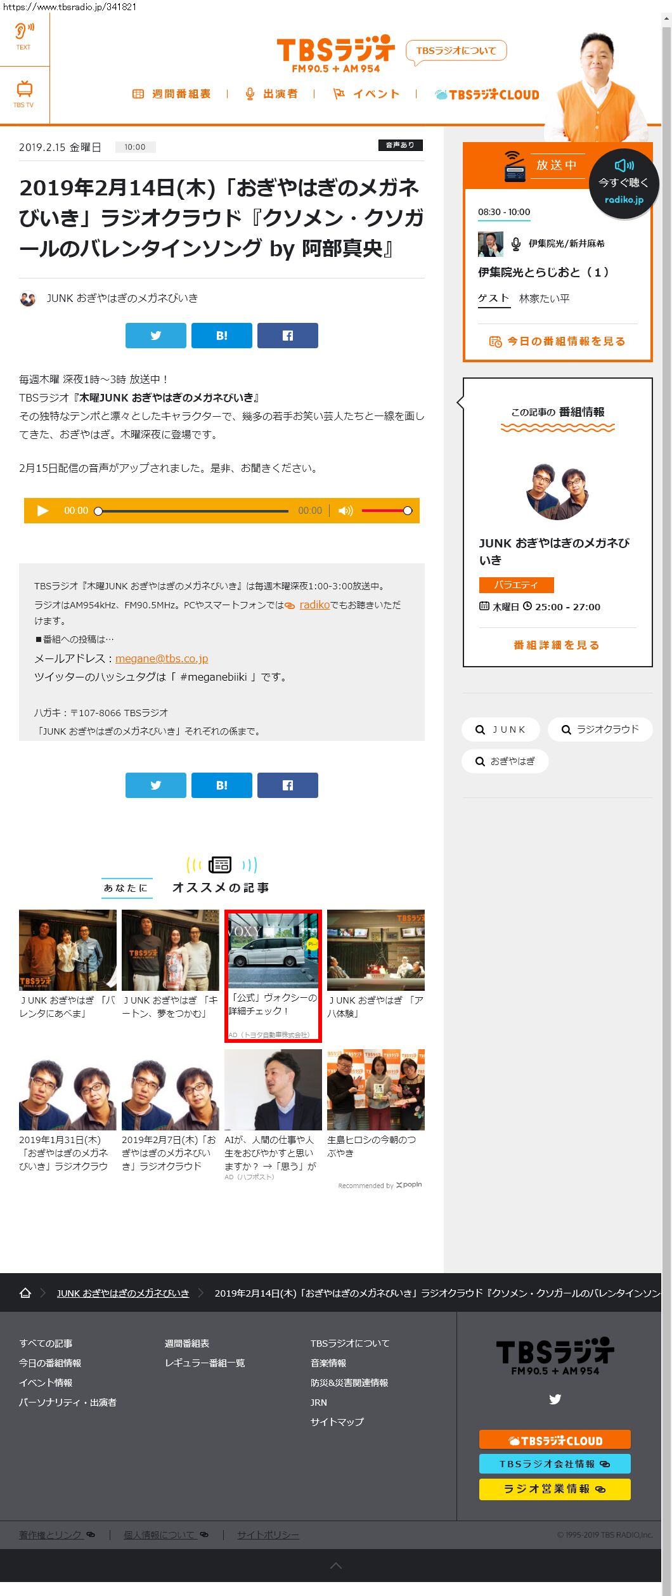Open the TBS TV icon link

[x=24, y=95]
